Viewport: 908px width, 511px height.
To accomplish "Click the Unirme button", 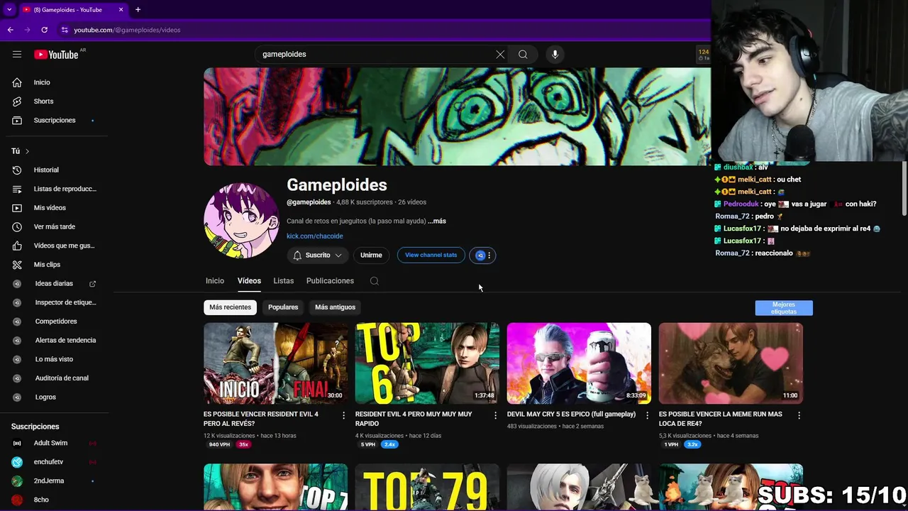I will [x=371, y=255].
